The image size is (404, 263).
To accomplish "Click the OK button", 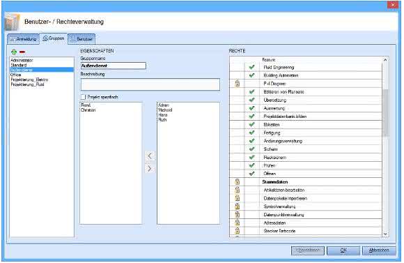I will pyautogui.click(x=343, y=250).
